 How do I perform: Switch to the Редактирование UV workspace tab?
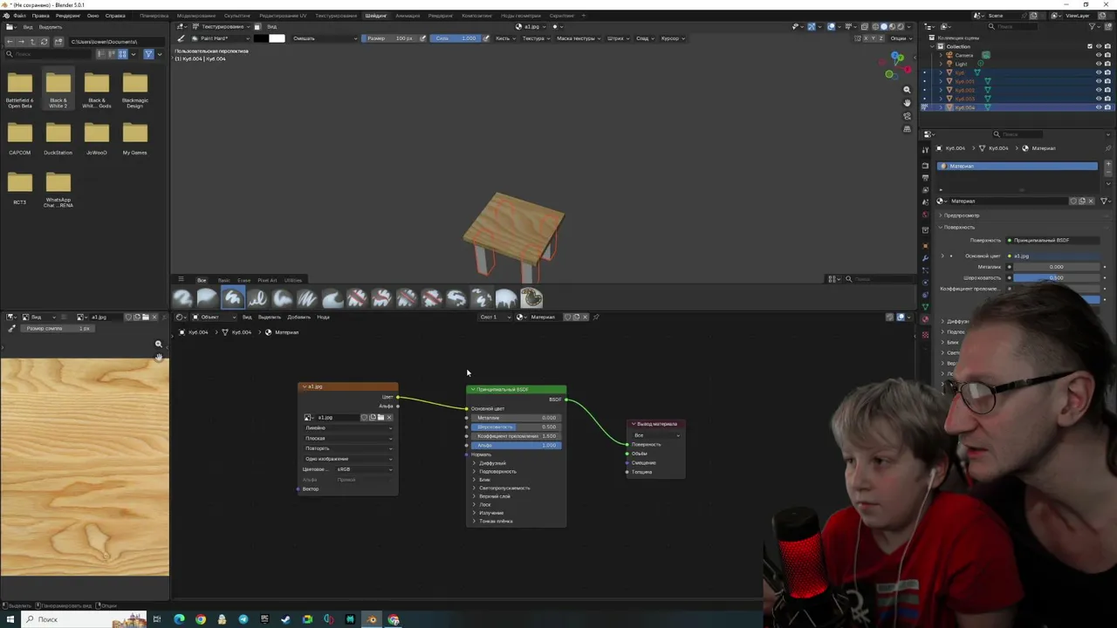tap(283, 16)
